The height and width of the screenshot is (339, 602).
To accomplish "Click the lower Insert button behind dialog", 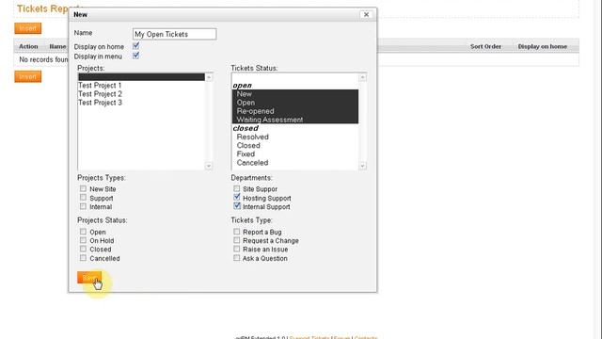I will [x=27, y=76].
